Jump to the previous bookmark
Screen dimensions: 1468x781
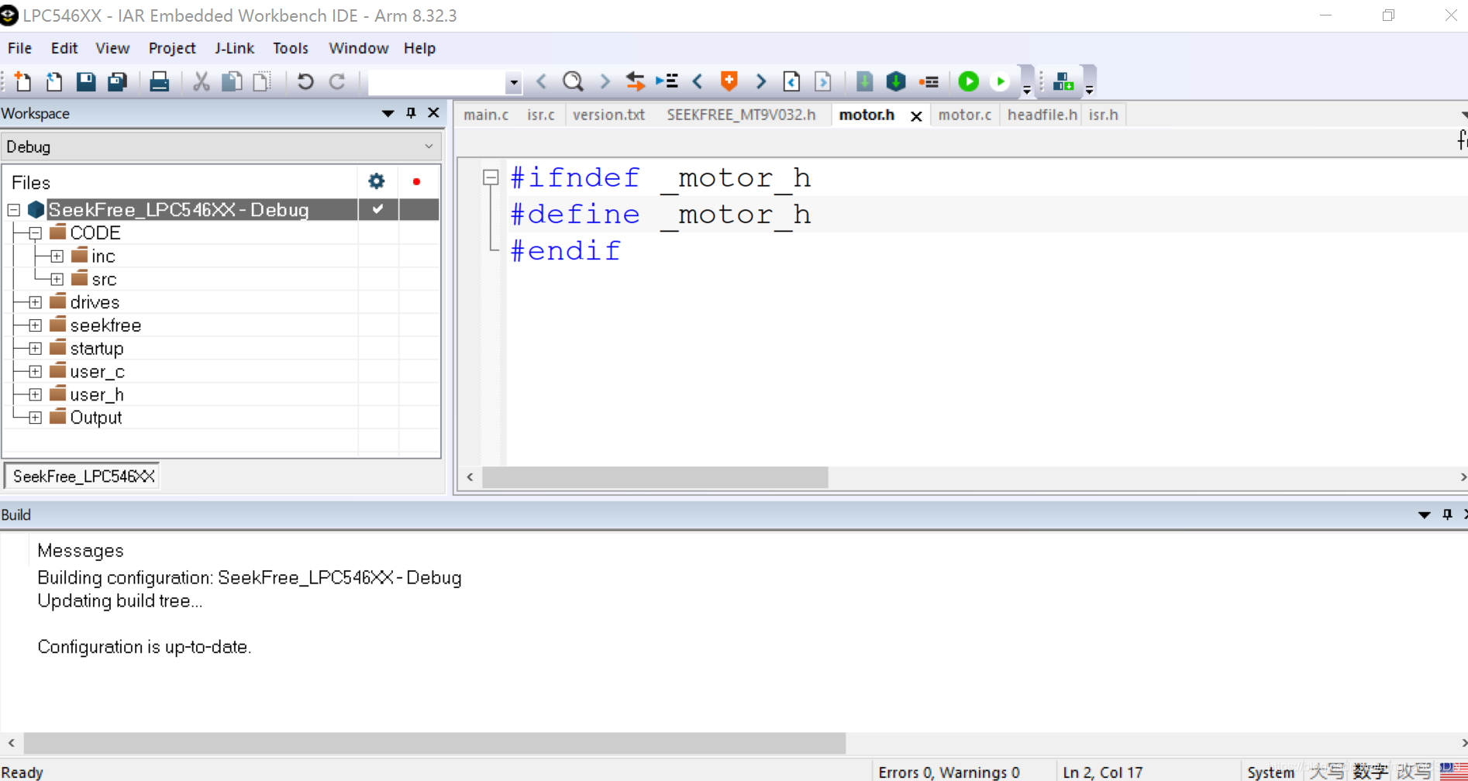pyautogui.click(x=698, y=81)
